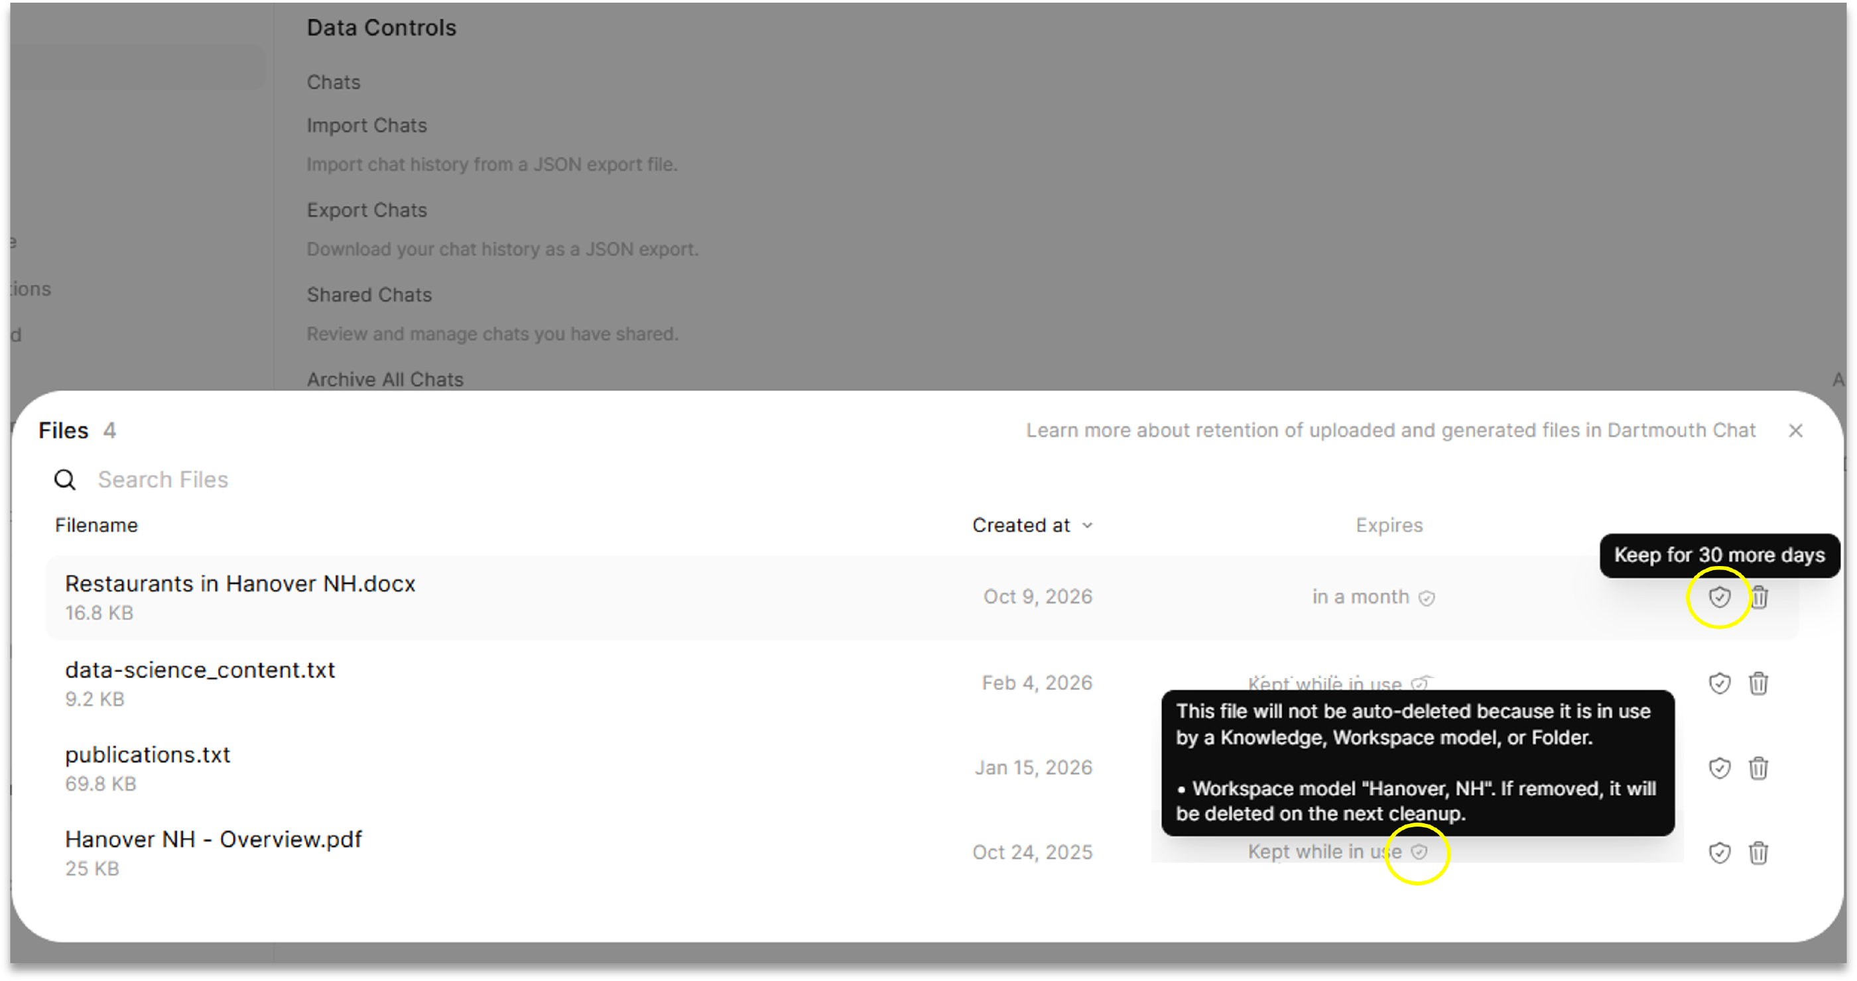Image resolution: width=1857 pixels, height=981 pixels.
Task: Click the search magnifier icon in Files
Action: pos(65,480)
